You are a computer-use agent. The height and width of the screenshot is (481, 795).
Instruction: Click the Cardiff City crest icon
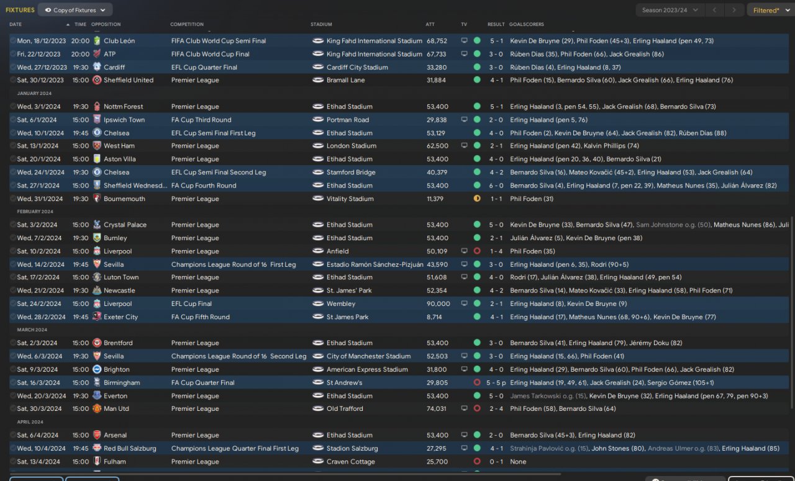point(97,67)
